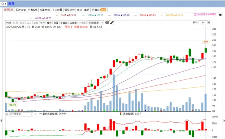The width and height of the screenshot is (225, 139).
Task: Switch to the 籌碼K線 tab
Action: click(x=9, y=10)
